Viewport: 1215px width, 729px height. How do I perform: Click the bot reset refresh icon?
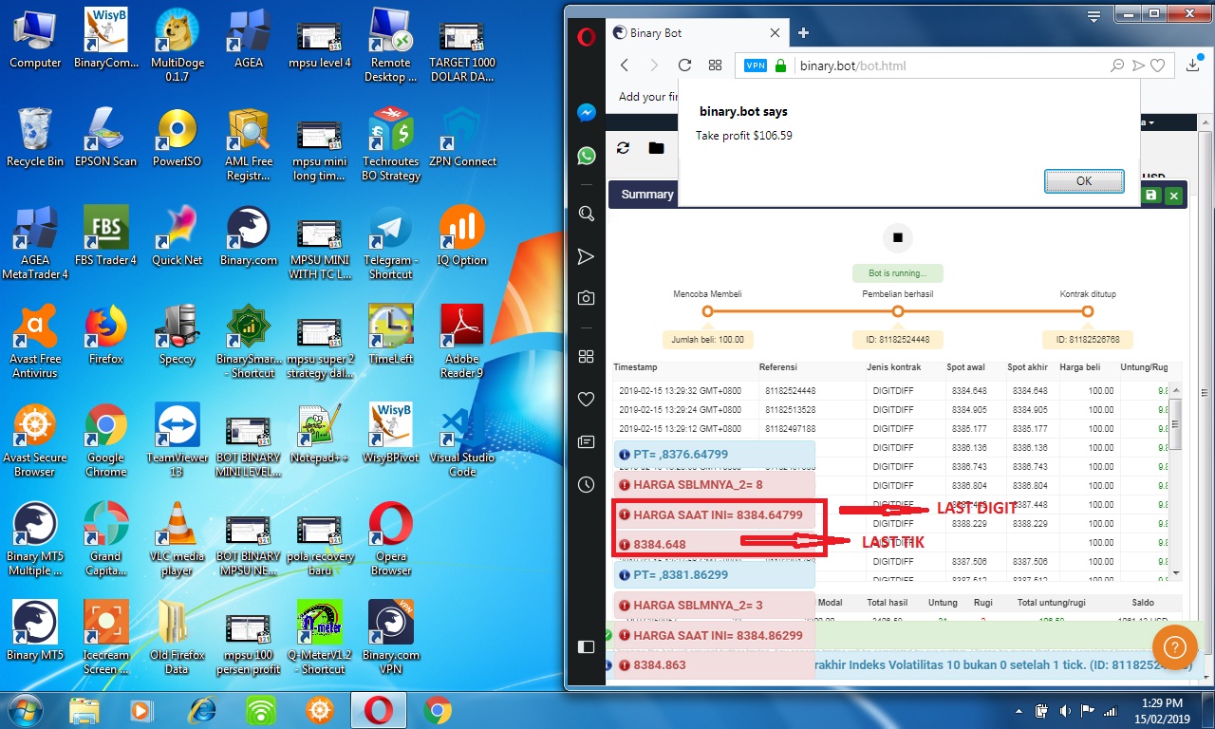pyautogui.click(x=623, y=148)
